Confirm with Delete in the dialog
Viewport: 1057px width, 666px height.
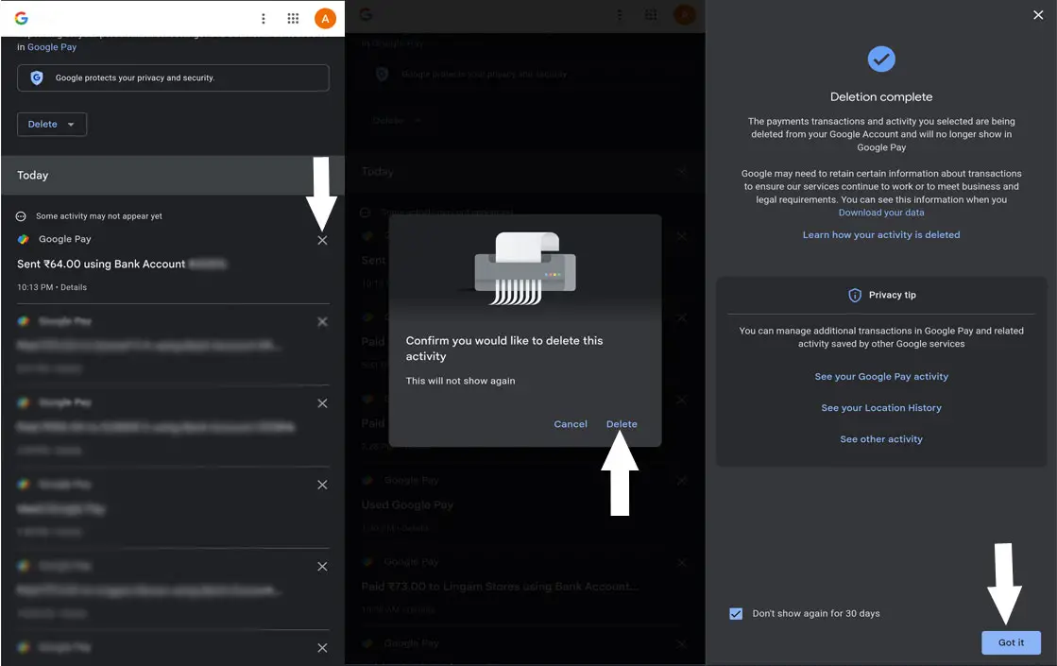(622, 424)
